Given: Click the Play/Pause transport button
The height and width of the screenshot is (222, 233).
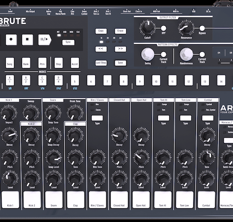Looking at the screenshot, I should tap(45, 40).
